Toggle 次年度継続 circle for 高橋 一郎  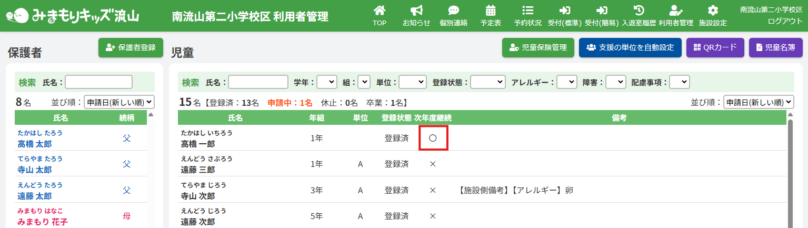(433, 138)
